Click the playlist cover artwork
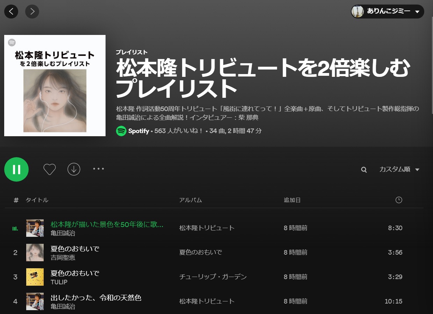Screen dimensions: 433x314 (55, 86)
